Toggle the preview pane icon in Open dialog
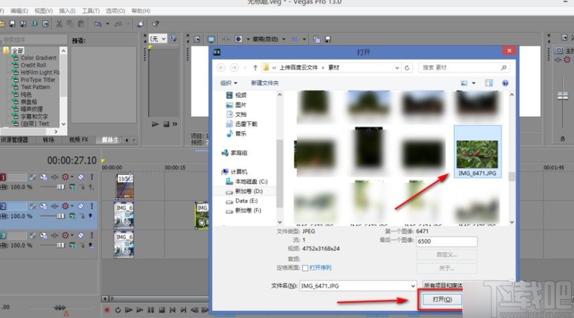Viewport: 574px width, 318px height. (489, 83)
